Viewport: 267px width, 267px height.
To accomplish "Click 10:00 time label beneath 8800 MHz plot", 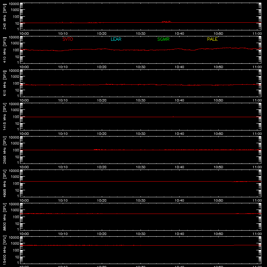I will coord(24,234).
